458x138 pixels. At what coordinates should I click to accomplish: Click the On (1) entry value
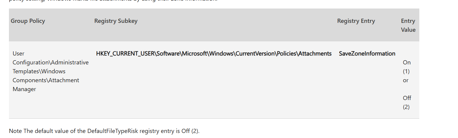pyautogui.click(x=407, y=67)
